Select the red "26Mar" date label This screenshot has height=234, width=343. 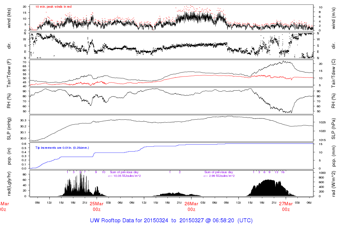pos(191,204)
